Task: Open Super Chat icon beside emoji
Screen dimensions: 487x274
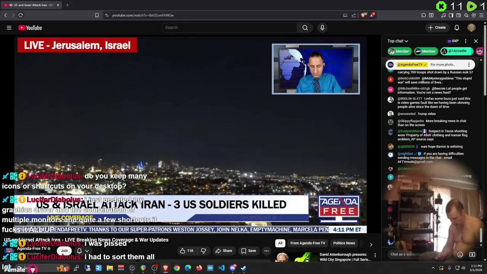Action: [472, 254]
